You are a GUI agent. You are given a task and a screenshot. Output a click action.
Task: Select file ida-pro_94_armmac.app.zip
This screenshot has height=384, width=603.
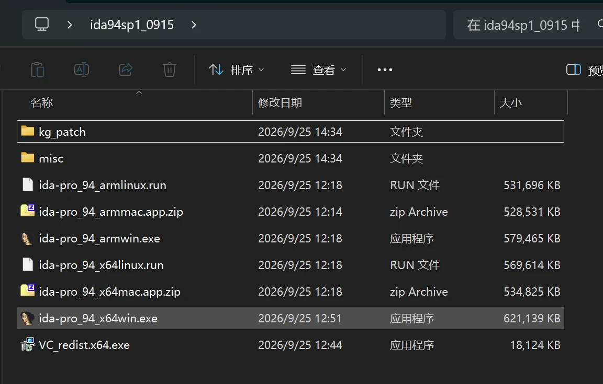click(x=111, y=212)
